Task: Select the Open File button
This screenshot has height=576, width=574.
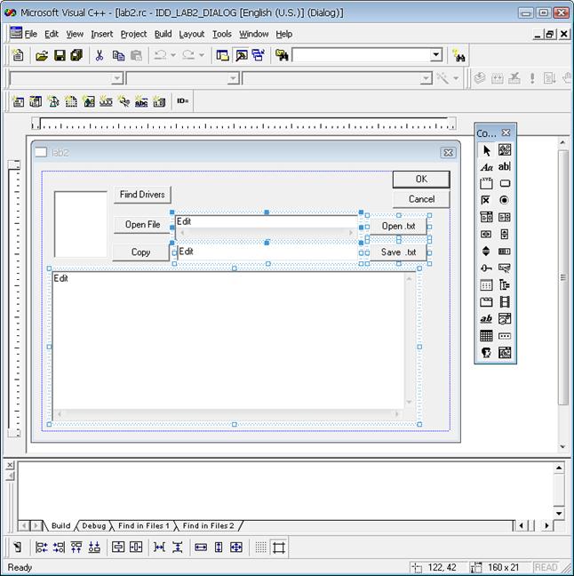Action: point(142,225)
